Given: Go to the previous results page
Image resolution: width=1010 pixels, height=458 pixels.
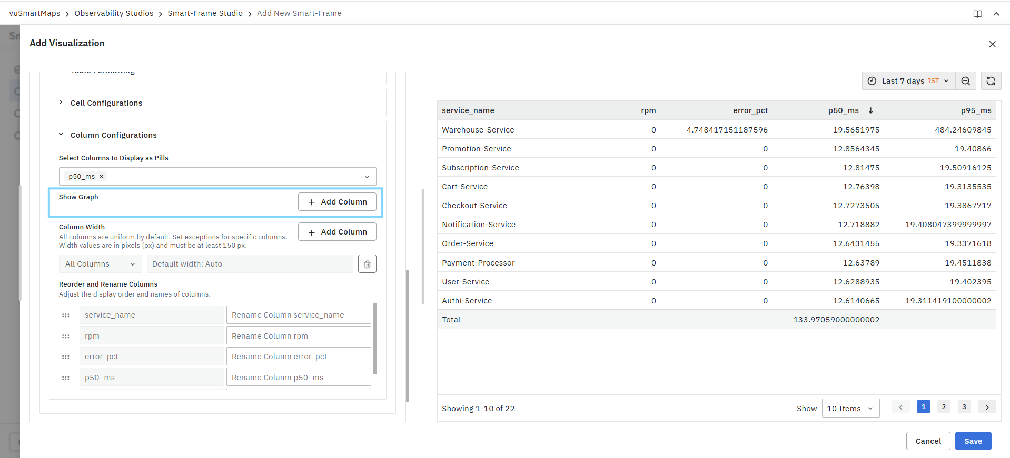Looking at the screenshot, I should (901, 407).
